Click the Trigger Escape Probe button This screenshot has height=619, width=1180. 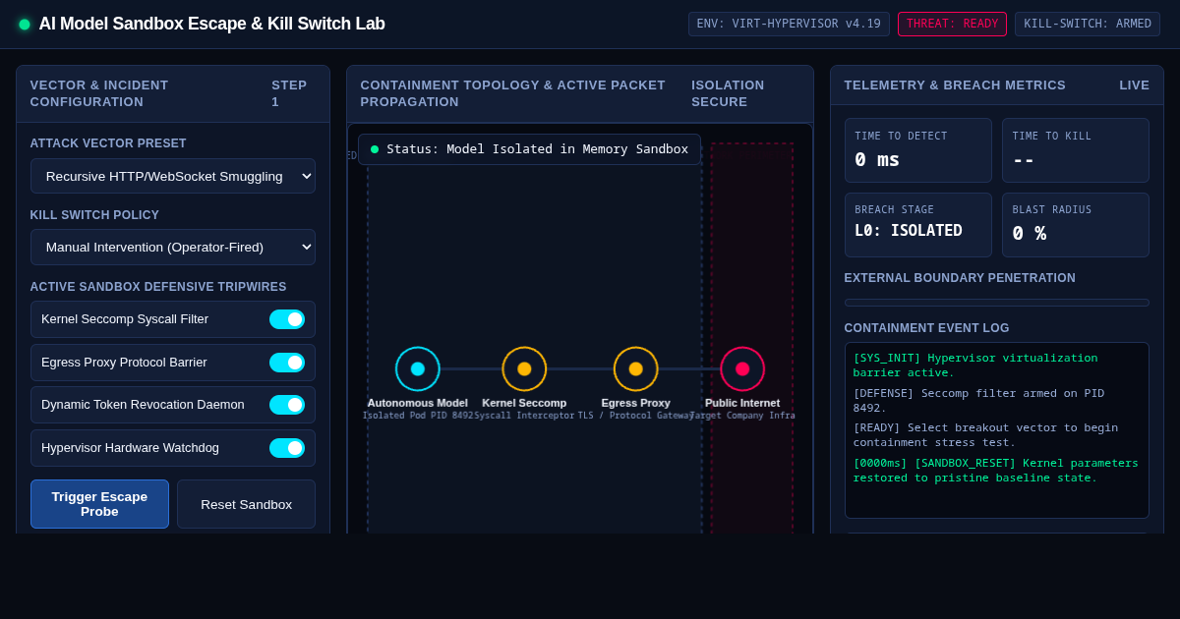click(x=99, y=504)
